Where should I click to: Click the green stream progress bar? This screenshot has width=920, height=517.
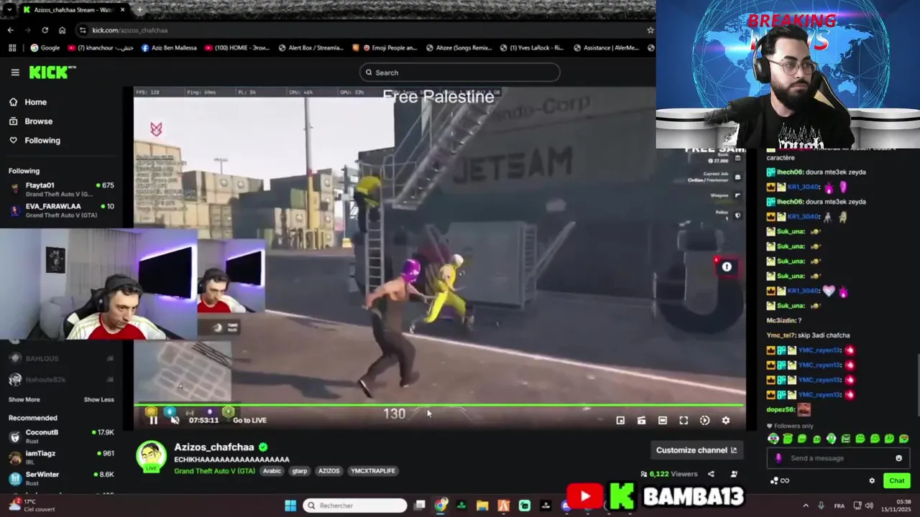(x=439, y=406)
